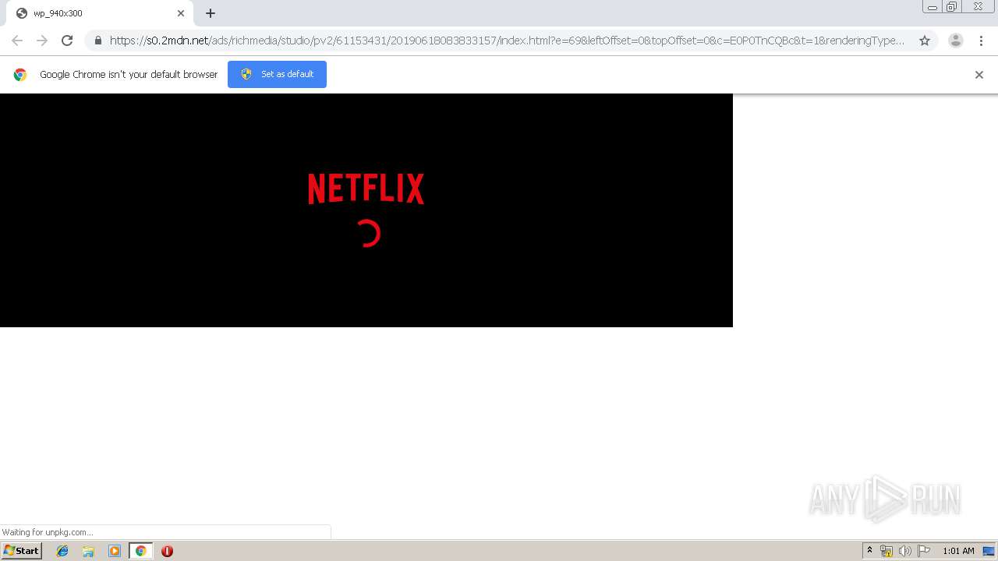Click the Set as default button

(277, 74)
